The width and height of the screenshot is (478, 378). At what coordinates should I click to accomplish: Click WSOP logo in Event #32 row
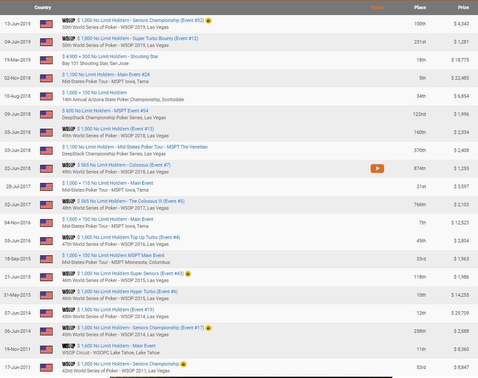69,20
